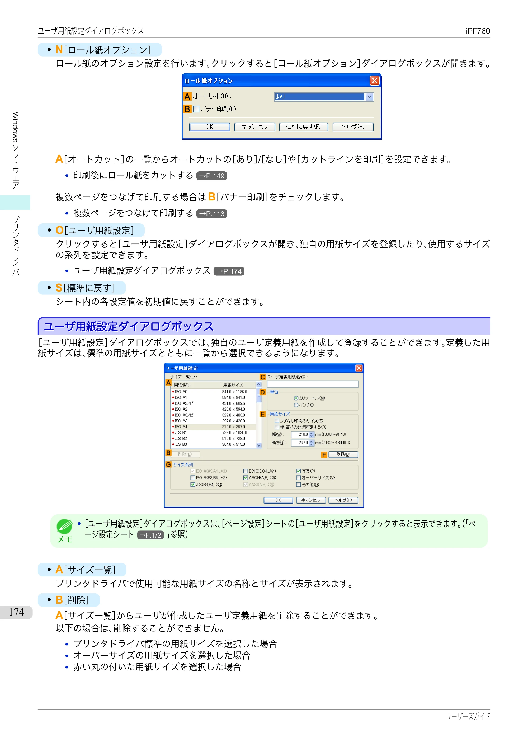528x747 pixels.
Task: Click OK in the ユーザ用紙設定 dialog
Action: pos(278,500)
